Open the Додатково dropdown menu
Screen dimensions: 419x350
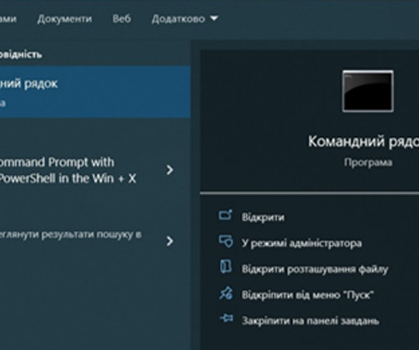coord(184,19)
